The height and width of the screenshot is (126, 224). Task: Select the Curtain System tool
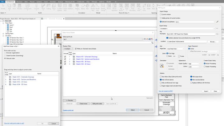60,7
